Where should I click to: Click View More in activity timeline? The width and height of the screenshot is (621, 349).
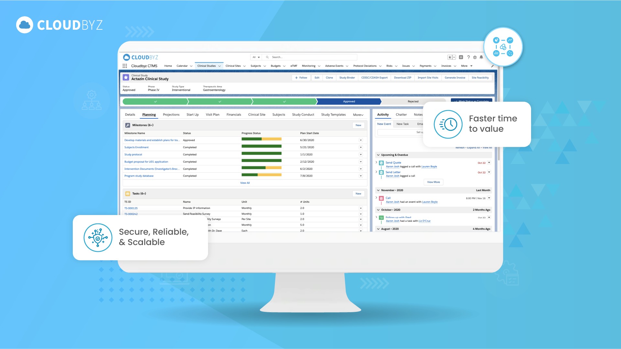point(433,182)
